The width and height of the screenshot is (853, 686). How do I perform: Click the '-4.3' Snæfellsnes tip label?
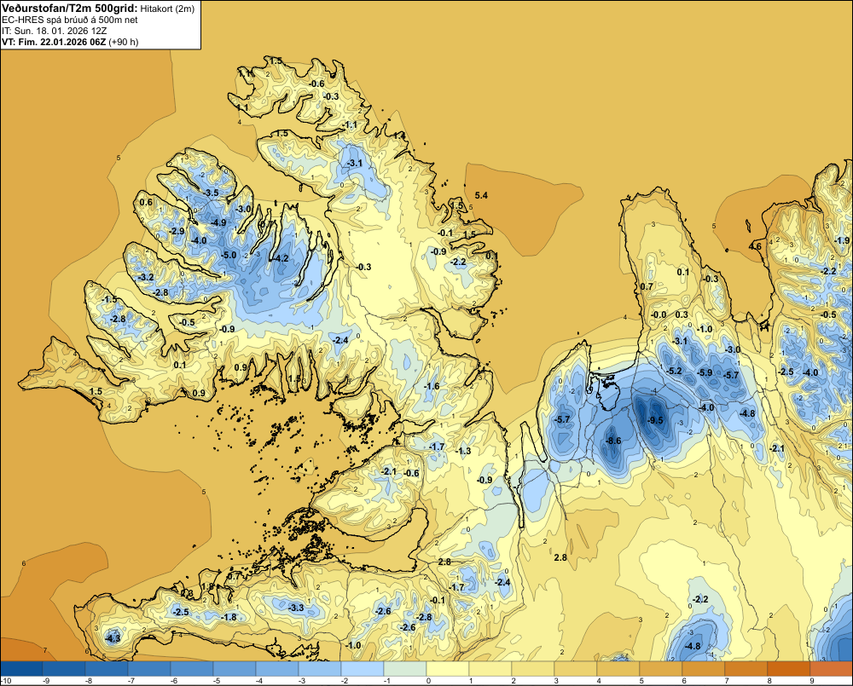click(113, 638)
